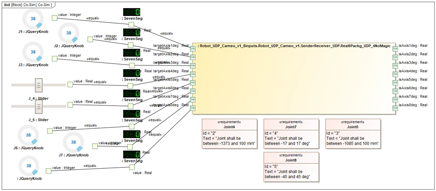Select the isAxis2deg output port
The width and height of the screenshot is (436, 191).
[395, 57]
